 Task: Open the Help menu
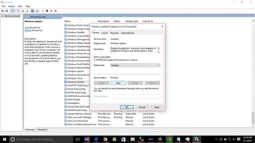27,6
